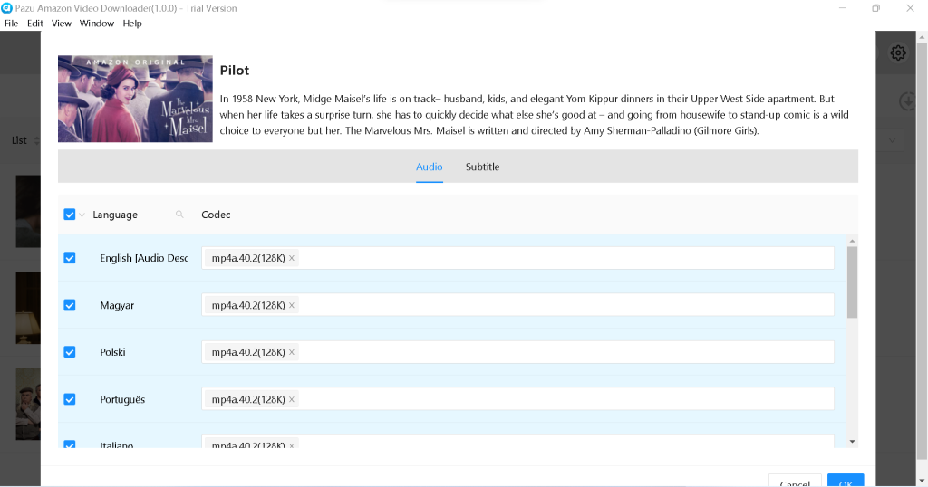This screenshot has height=487, width=928.
Task: Click the Marvelous Mrs. Maisel poster thumbnail
Action: [x=135, y=99]
